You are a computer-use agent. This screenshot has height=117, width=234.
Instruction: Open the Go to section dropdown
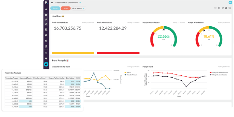point(79,8)
